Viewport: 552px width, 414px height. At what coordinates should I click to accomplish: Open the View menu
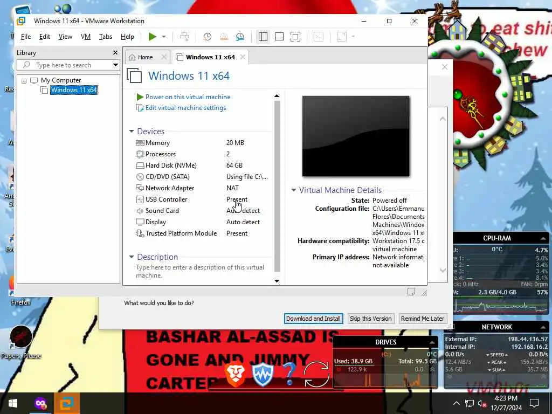(x=65, y=37)
